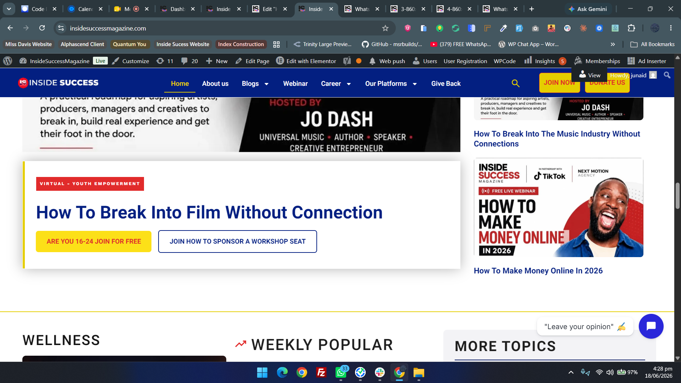Click the blue chat bubble widget

pyautogui.click(x=651, y=326)
